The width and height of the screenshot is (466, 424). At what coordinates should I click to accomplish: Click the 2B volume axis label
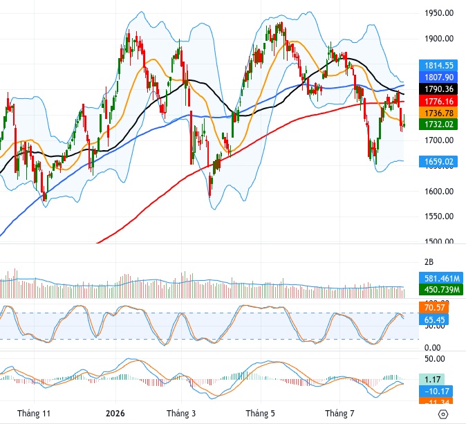(429, 262)
